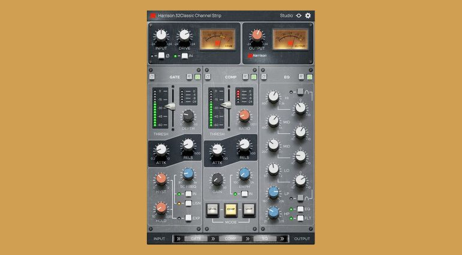Screen dimensions: 462x255
Task: Click the gate THRESH fader handle
Action: [x=171, y=106]
